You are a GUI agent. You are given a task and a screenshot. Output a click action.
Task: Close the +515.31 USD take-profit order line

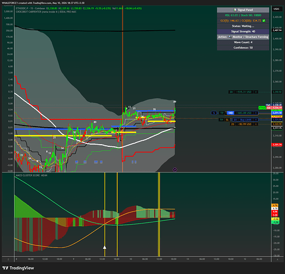pyautogui.click(x=256, y=92)
